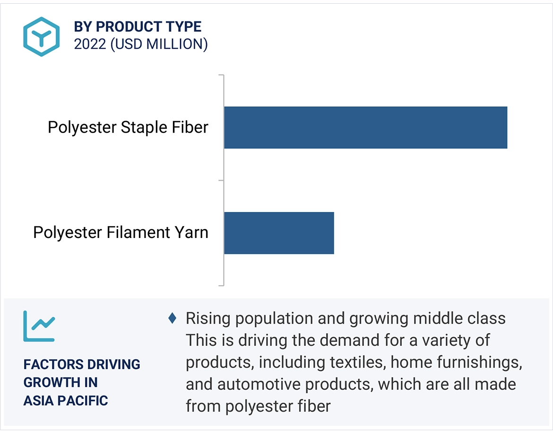Image resolution: width=553 pixels, height=432 pixels.
Task: Click the 'This is driving the demand' line
Action: tap(338, 340)
